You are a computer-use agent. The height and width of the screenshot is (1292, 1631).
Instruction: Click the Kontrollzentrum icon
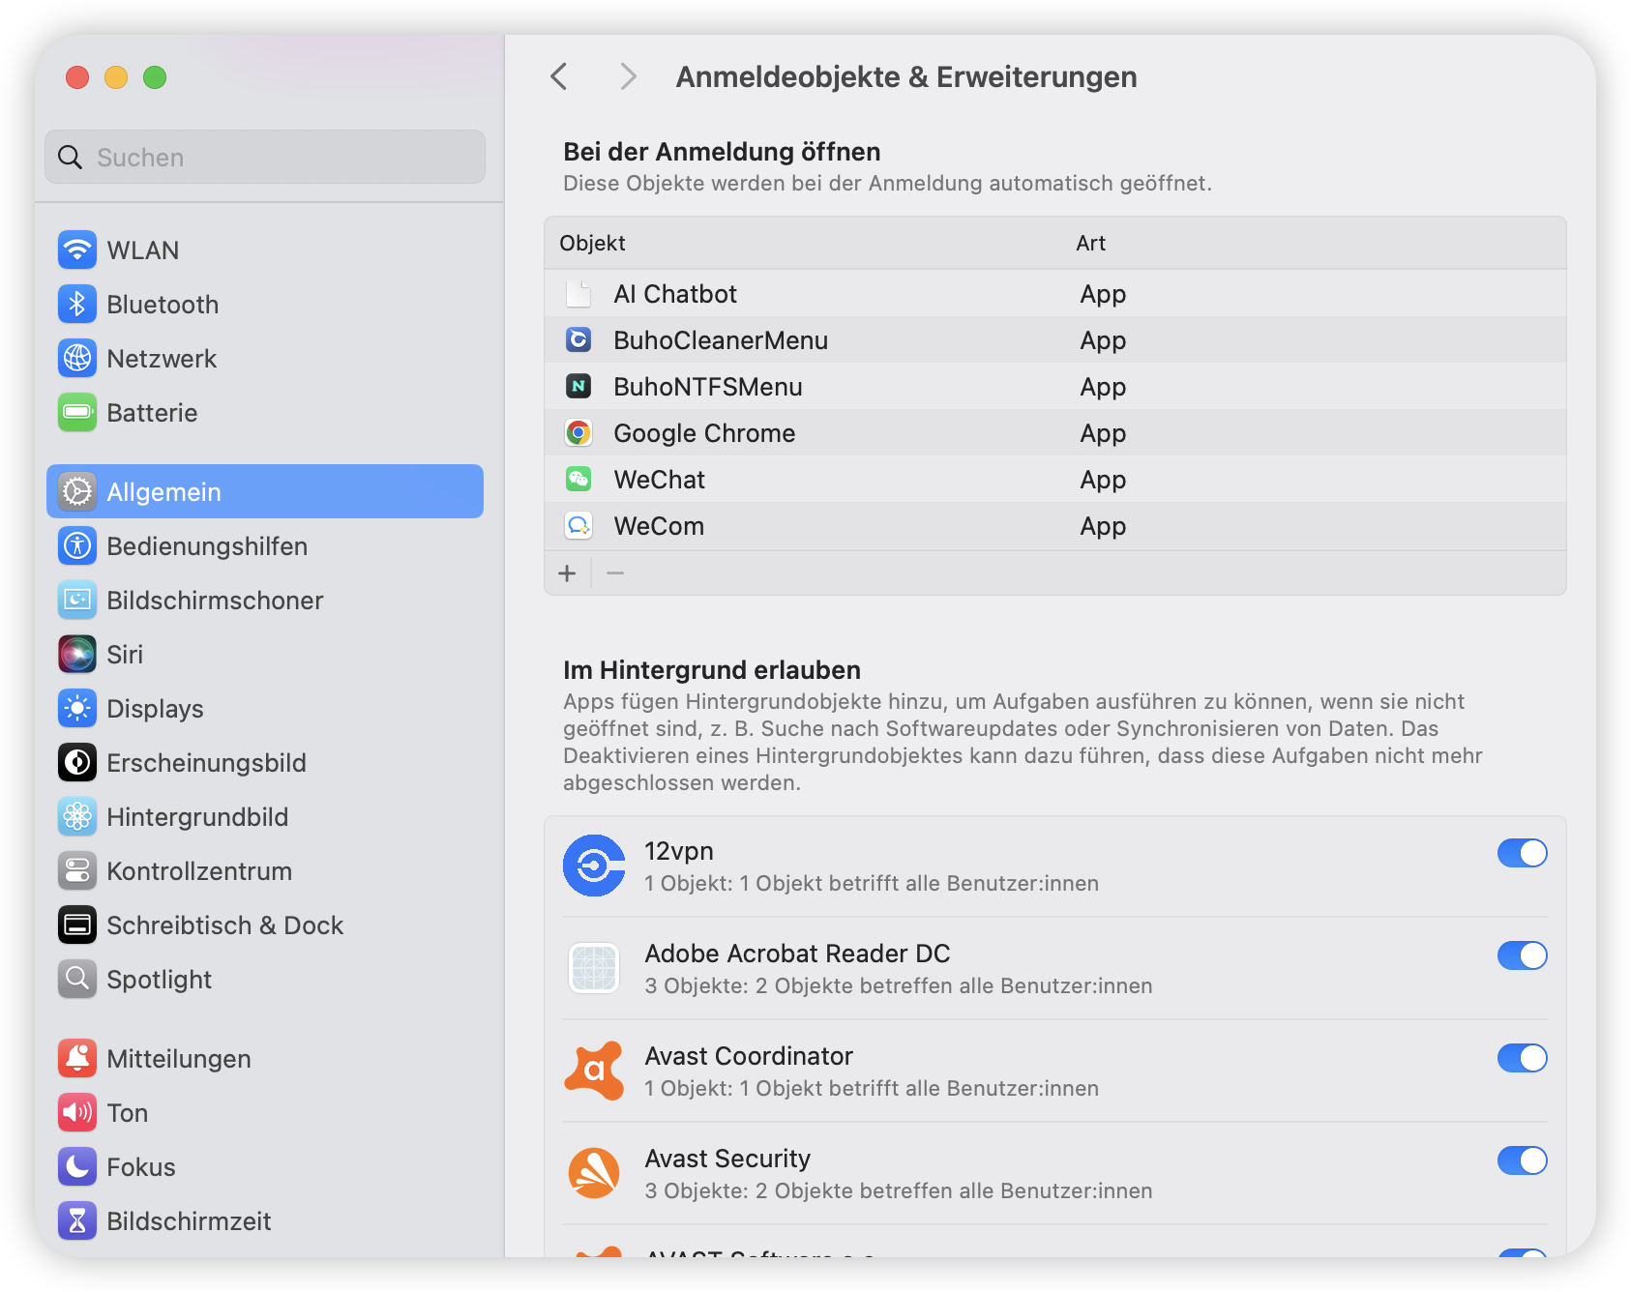[x=77, y=870]
